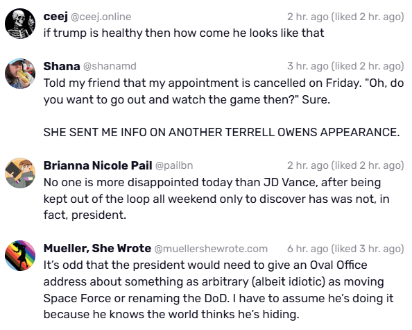This screenshot has height=330, width=412.
Task: Click the ceej display name
Action: click(55, 17)
